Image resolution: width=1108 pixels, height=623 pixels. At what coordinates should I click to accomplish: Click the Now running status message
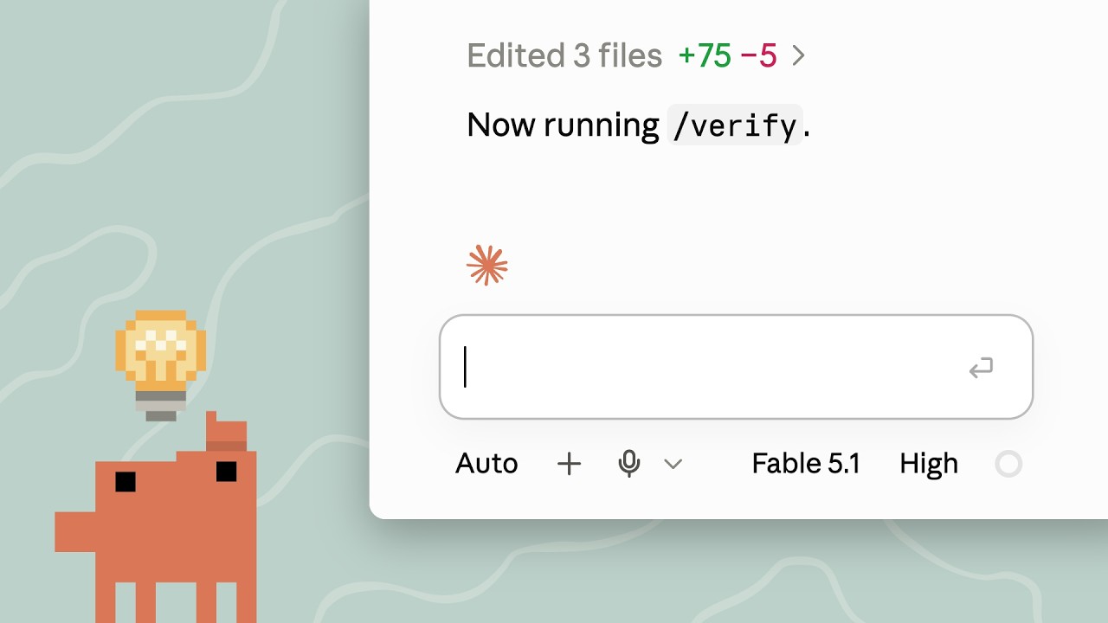click(639, 125)
